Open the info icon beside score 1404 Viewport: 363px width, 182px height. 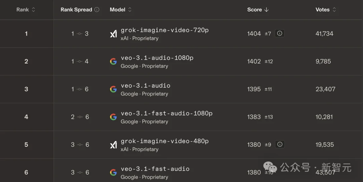click(x=280, y=33)
